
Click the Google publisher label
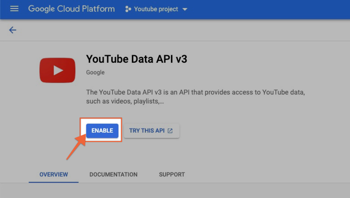coord(95,73)
